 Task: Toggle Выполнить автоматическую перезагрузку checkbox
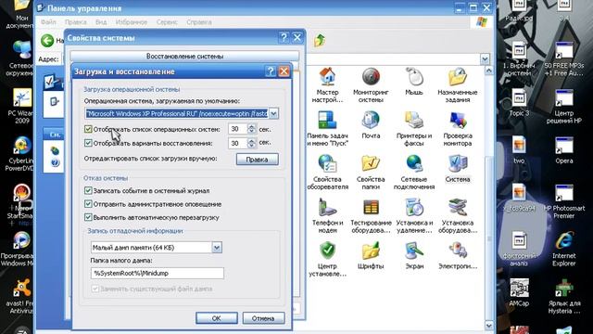pos(88,217)
